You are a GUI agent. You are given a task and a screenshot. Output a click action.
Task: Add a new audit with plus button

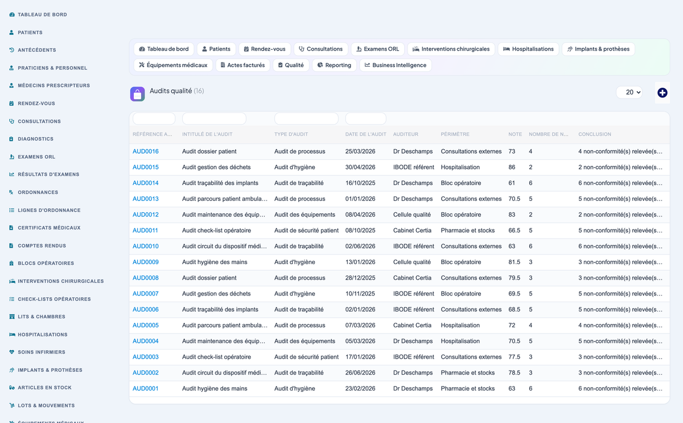662,93
